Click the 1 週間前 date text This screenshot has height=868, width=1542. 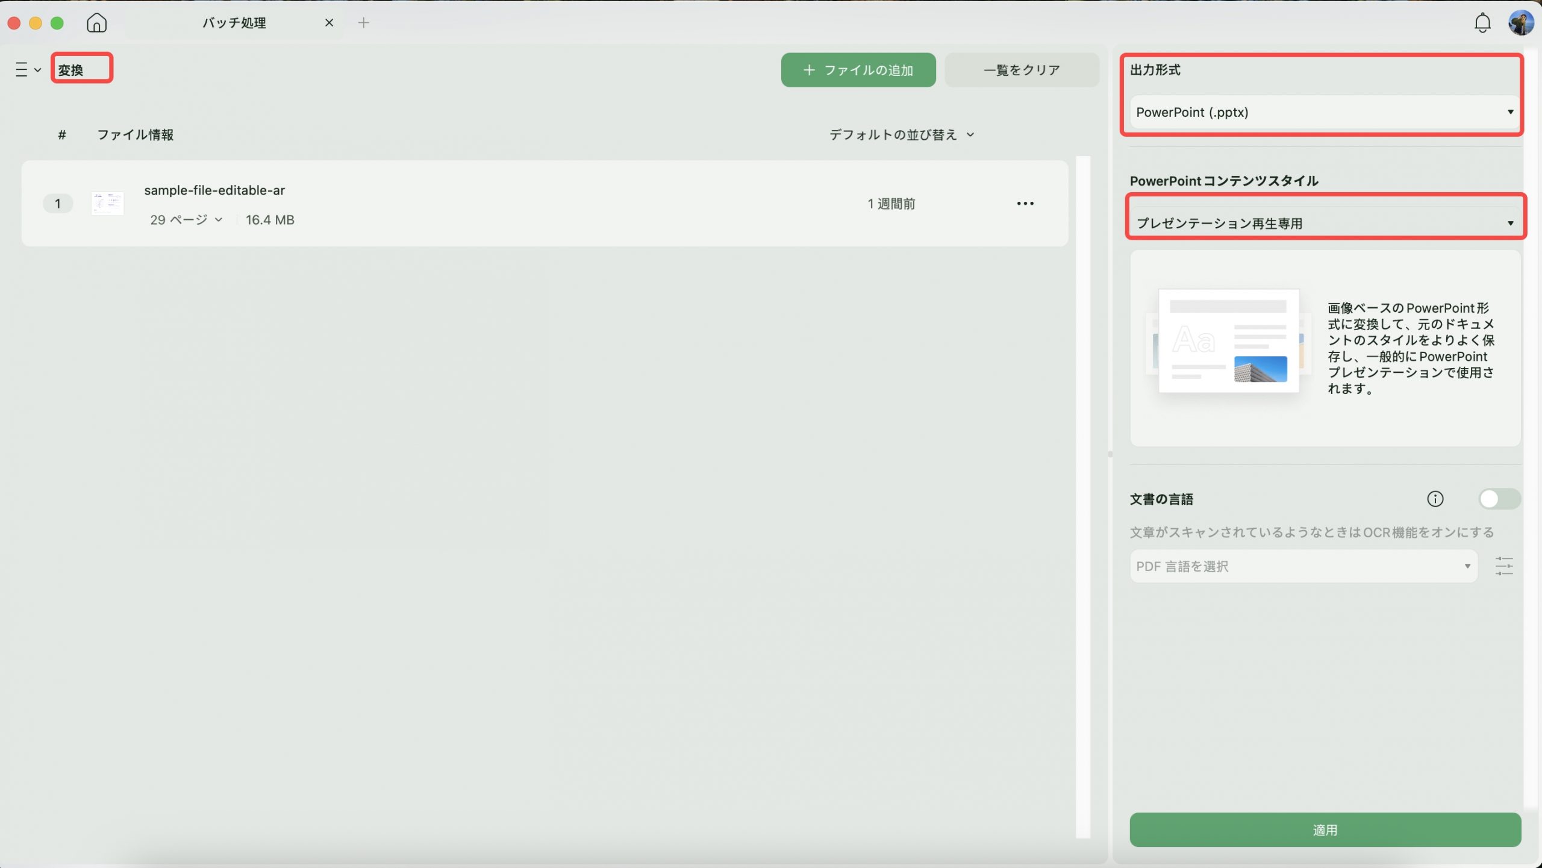point(891,204)
